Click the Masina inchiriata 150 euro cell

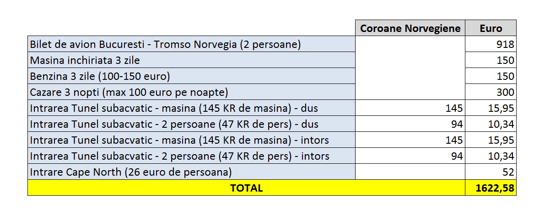click(x=491, y=60)
